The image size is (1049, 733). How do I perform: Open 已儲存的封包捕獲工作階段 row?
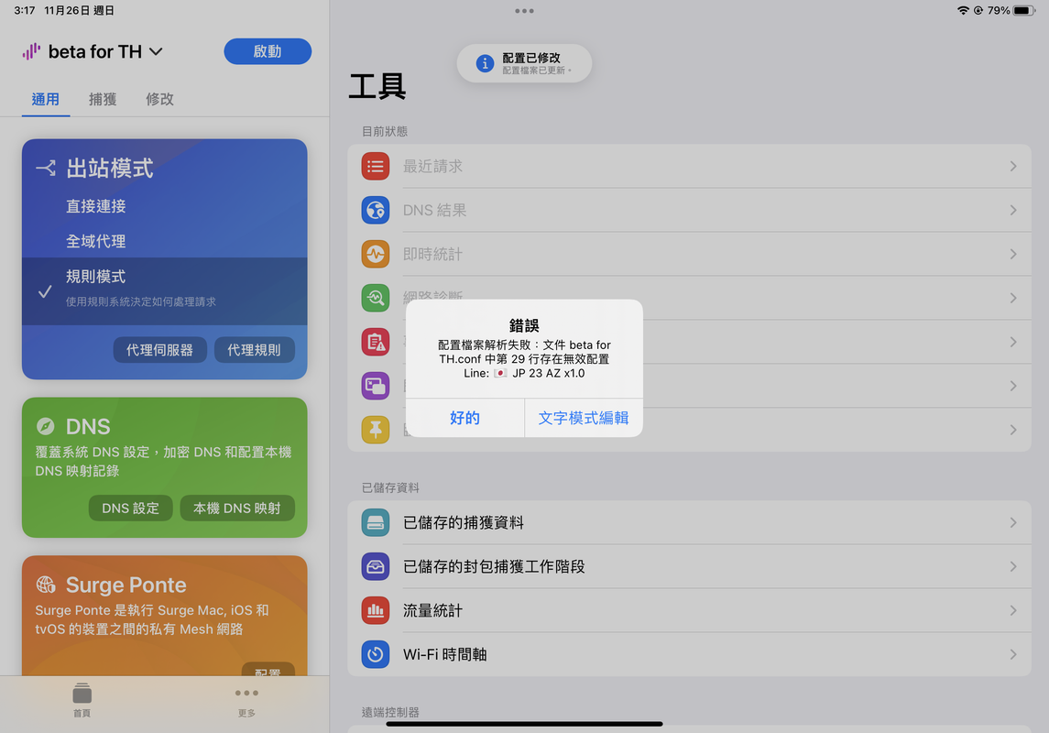689,566
